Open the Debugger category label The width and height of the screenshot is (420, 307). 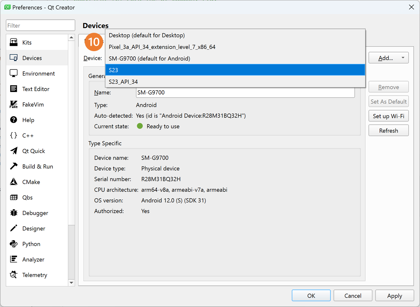pyautogui.click(x=35, y=213)
